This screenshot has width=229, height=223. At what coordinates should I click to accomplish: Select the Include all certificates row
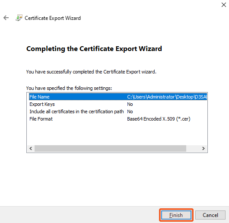click(118, 111)
